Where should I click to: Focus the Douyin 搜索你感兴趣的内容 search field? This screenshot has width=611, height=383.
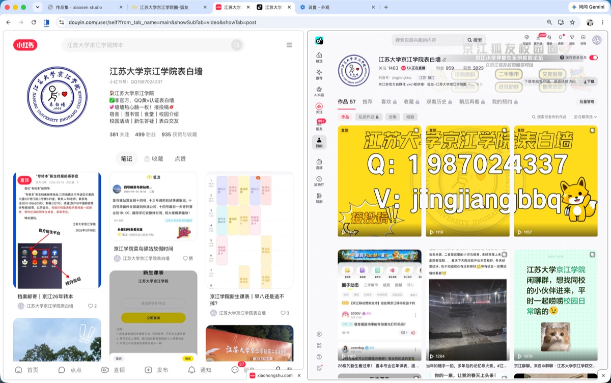point(427,40)
